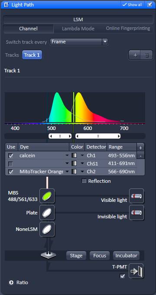Screen dimensions: 156x295
Task: Click the Ch1 color swatch for calcein
Action: (x=75, y=156)
